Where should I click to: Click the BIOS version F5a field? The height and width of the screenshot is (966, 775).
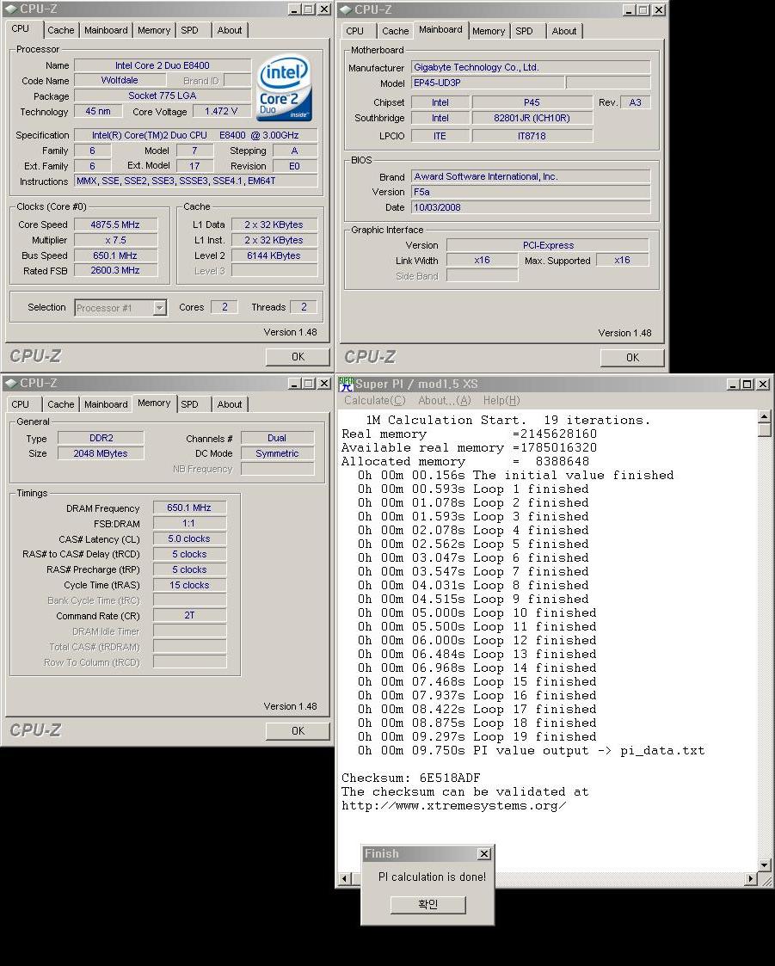531,192
